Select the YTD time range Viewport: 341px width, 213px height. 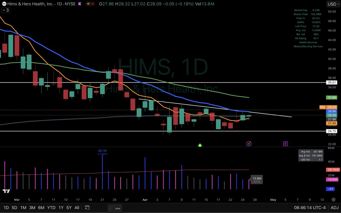click(x=51, y=208)
